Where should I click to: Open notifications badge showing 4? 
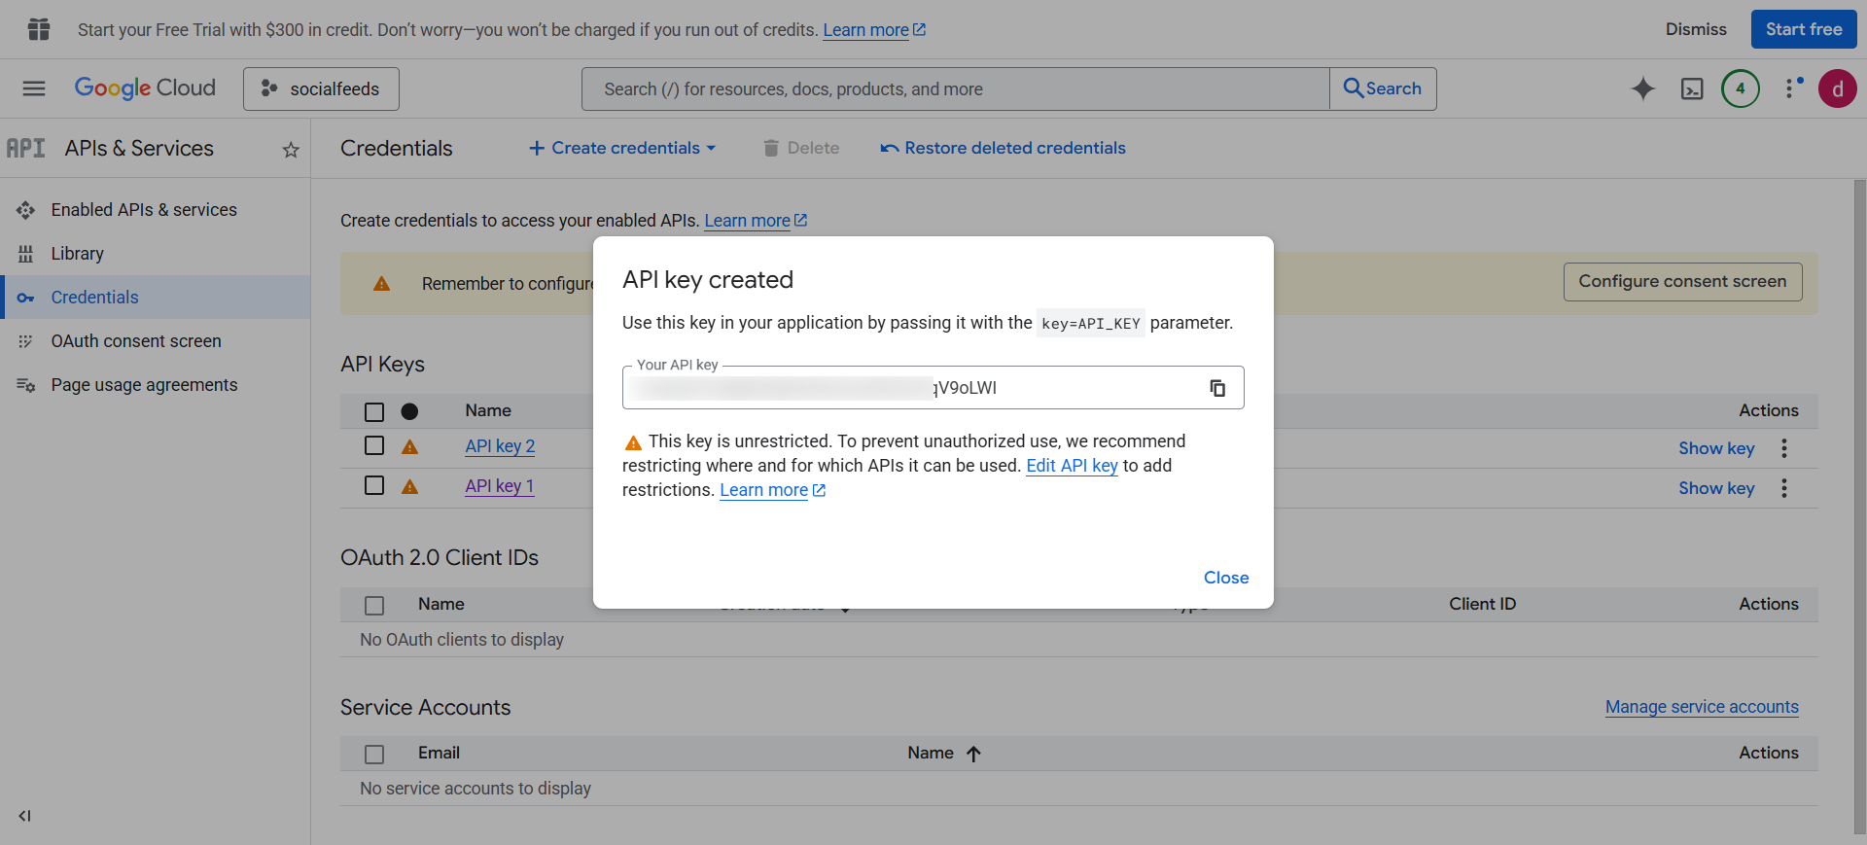pos(1740,88)
